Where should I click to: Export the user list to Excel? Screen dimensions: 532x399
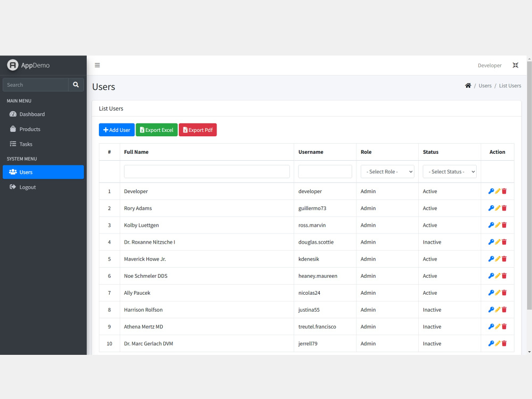coord(156,129)
